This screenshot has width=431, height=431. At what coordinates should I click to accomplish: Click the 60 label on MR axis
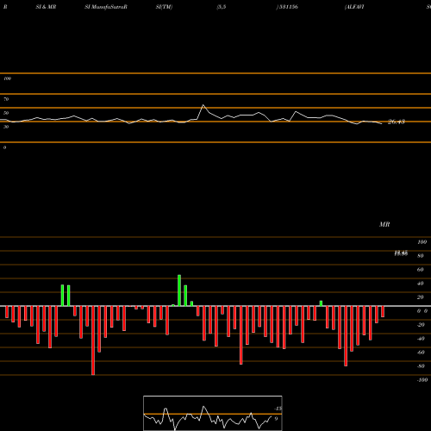(421, 270)
